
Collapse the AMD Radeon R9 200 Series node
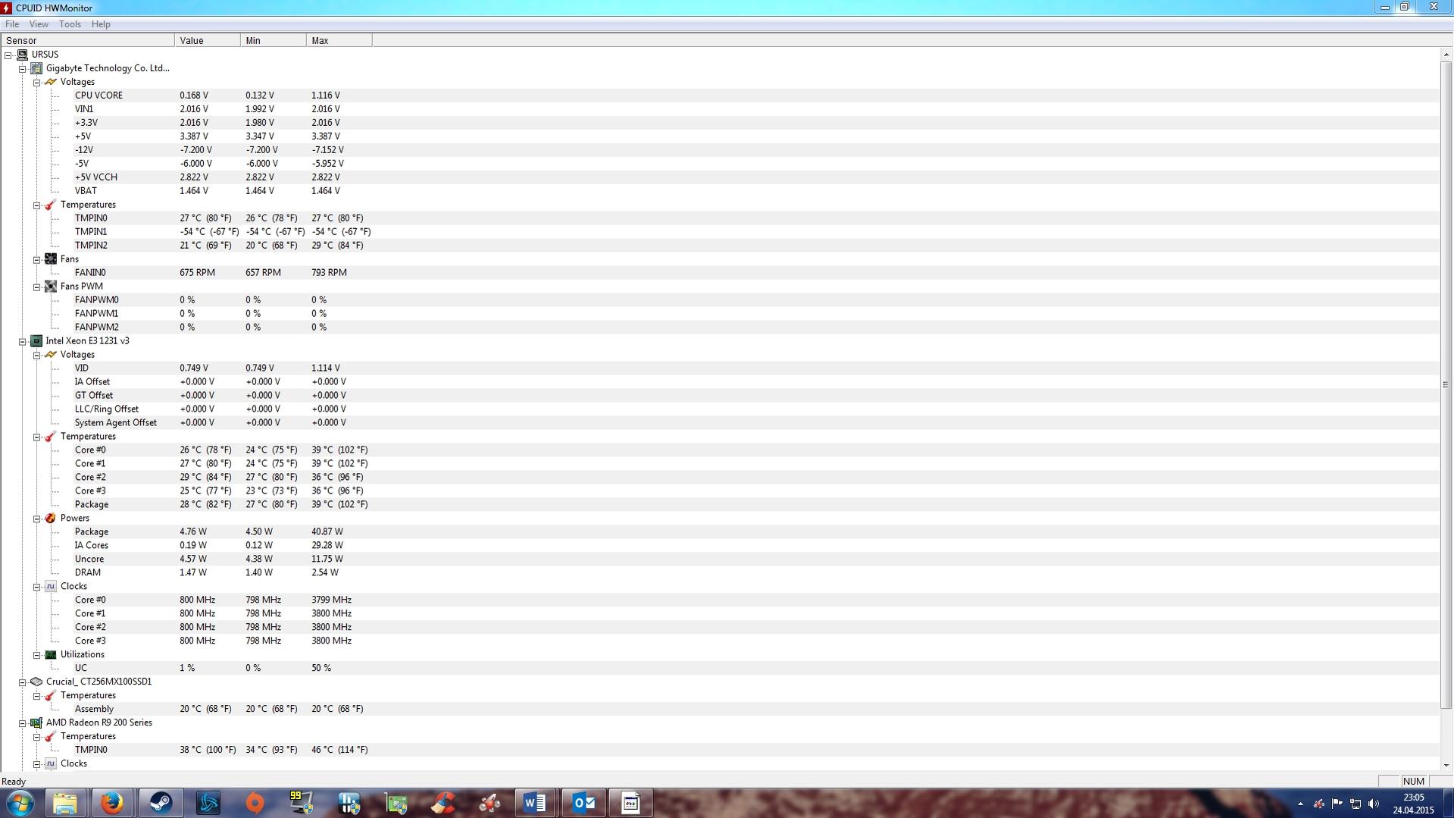tap(23, 724)
